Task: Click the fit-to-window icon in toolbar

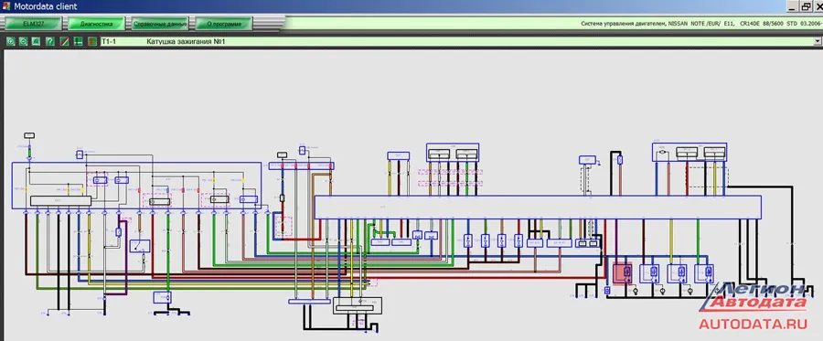Action: click(37, 41)
